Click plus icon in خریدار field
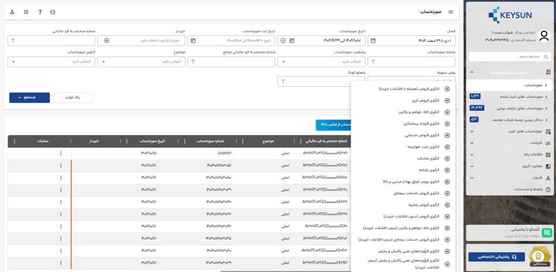The image size is (556, 272). click(106, 41)
